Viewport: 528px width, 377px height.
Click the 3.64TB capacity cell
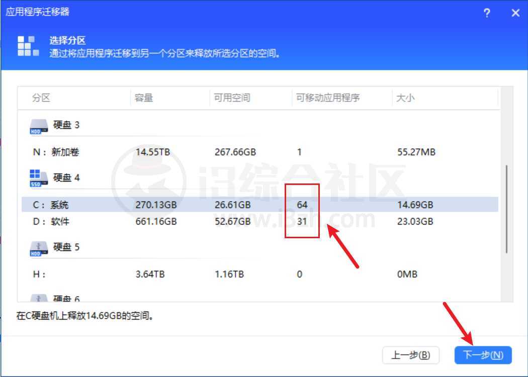[x=150, y=274]
